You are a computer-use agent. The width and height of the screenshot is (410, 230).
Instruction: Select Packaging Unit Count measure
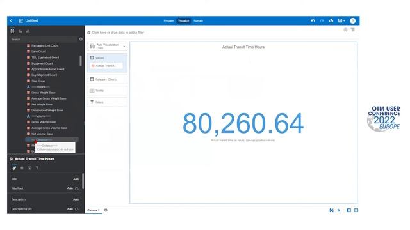(x=45, y=45)
